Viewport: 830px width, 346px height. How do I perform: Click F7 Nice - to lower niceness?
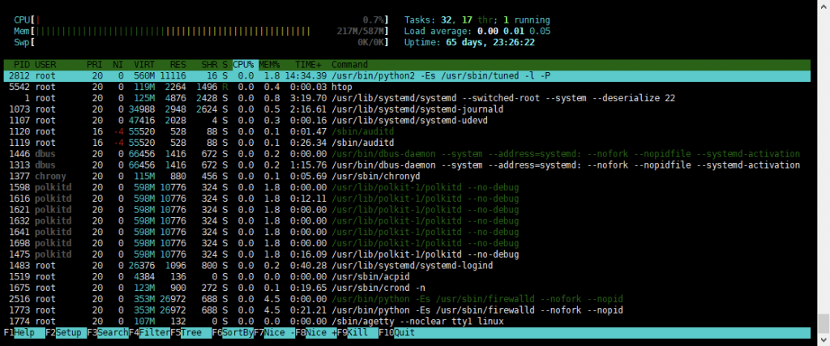(x=274, y=333)
